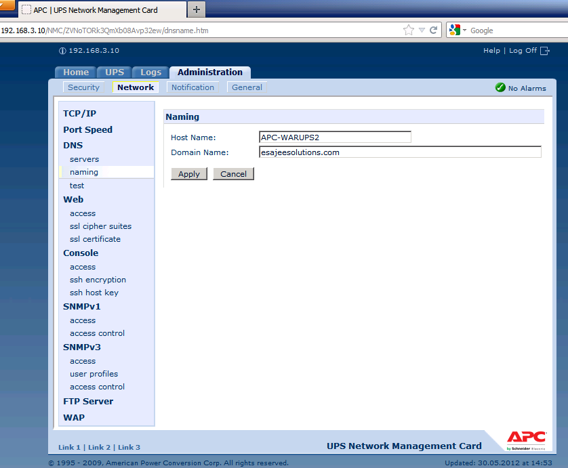Click Link 2 in the footer
568x468 pixels.
coord(99,448)
